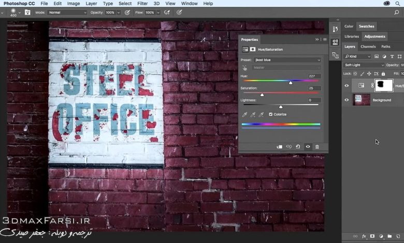Filter layers by adjustment layers icon
This screenshot has height=243, width=404.
pos(384,56)
